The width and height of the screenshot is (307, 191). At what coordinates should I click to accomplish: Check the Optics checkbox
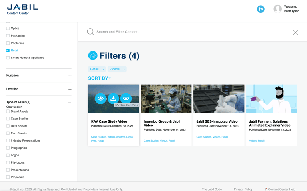(8, 29)
